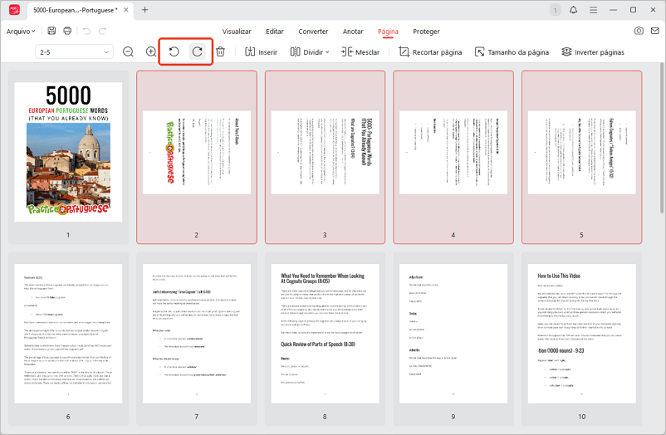
Task: Rotate selected pages clockwise
Action: point(198,51)
